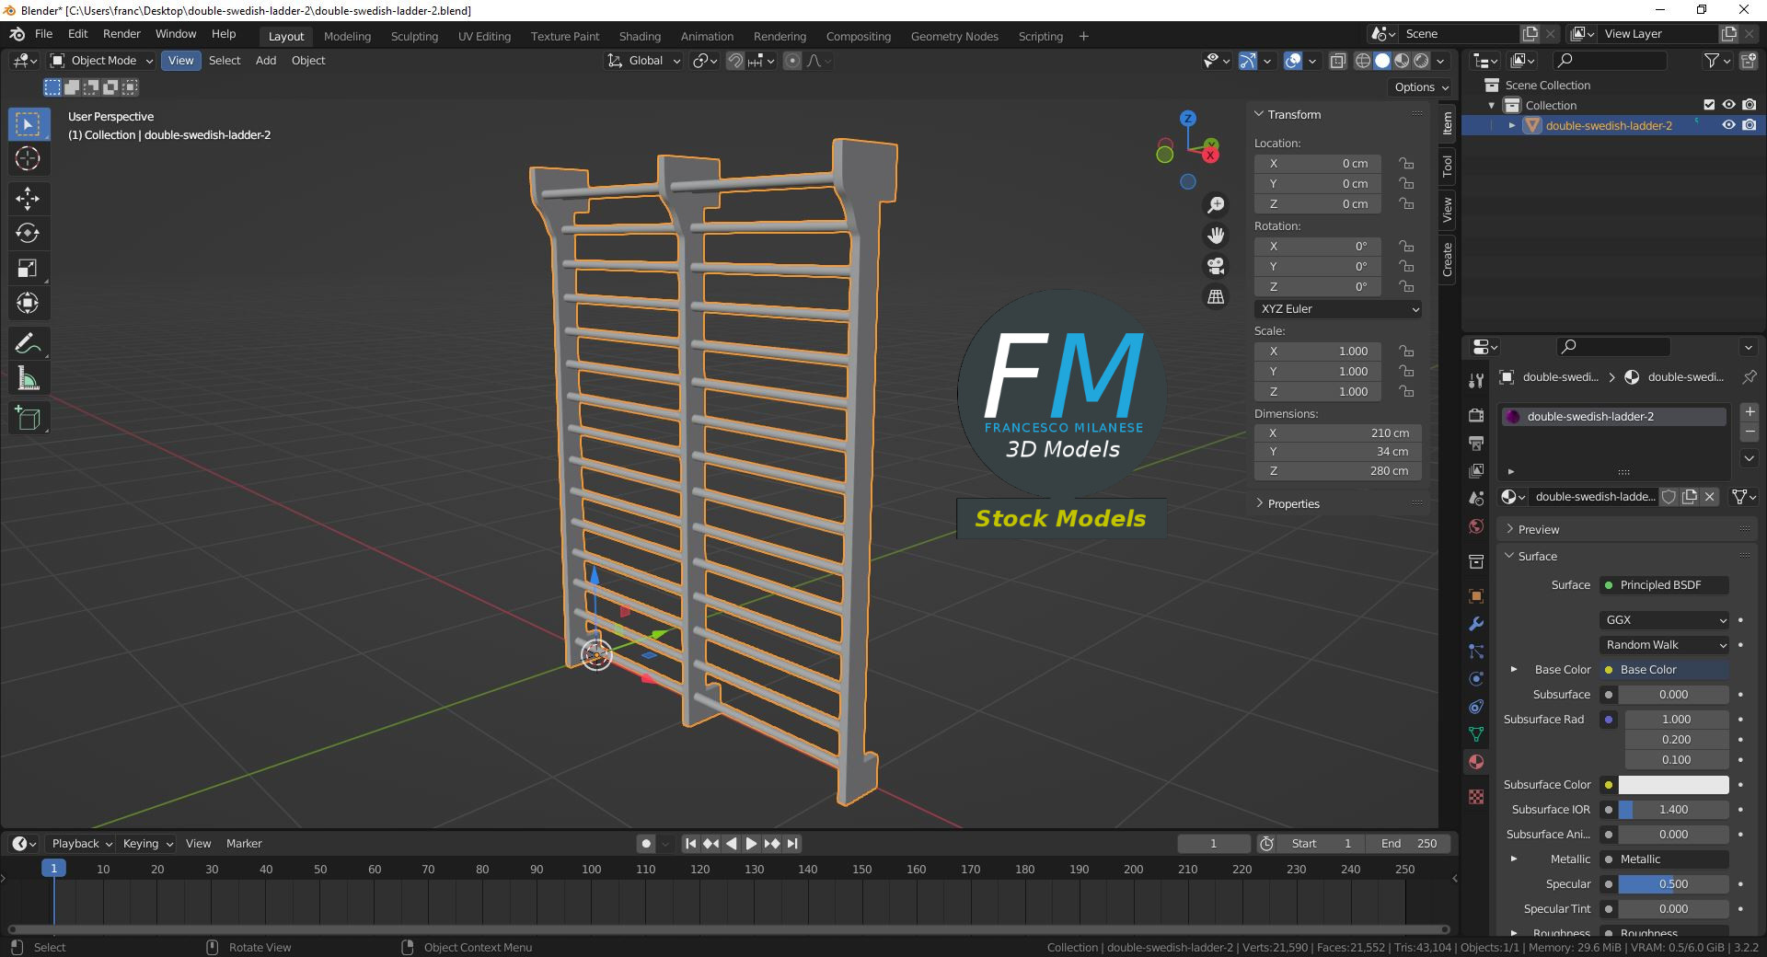Switch to material preview shading
The width and height of the screenshot is (1767, 957).
[x=1402, y=61]
